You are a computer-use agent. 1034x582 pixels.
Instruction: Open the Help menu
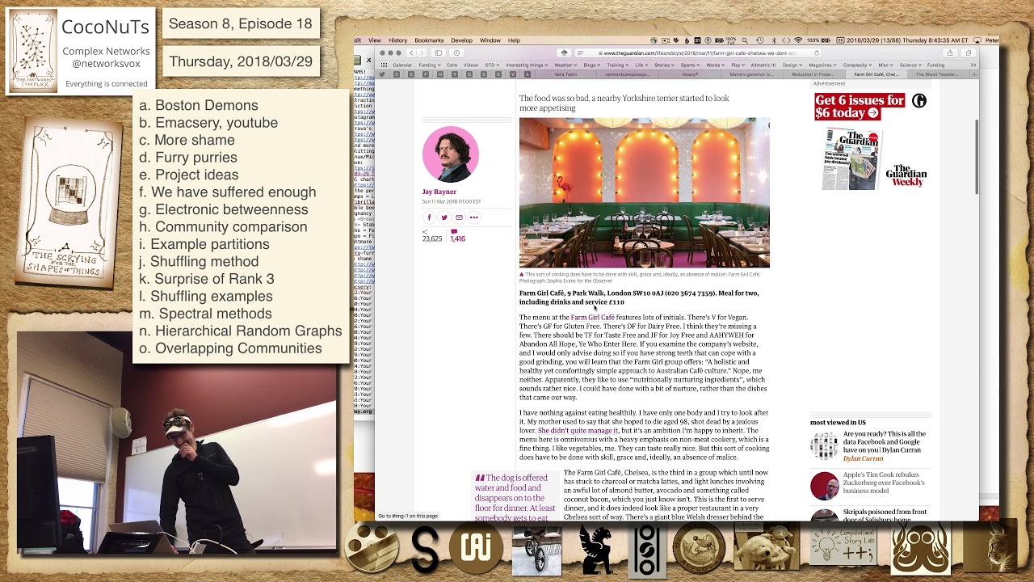pos(514,40)
